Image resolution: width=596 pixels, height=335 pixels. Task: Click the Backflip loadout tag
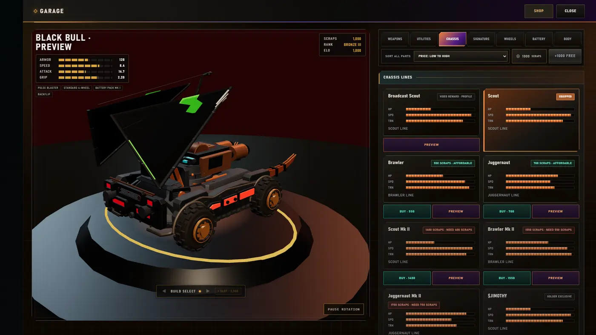44,94
